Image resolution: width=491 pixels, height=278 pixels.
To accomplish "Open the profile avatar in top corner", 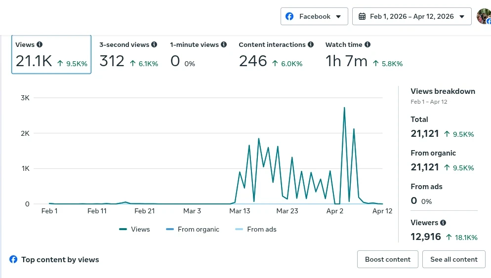I will [484, 16].
